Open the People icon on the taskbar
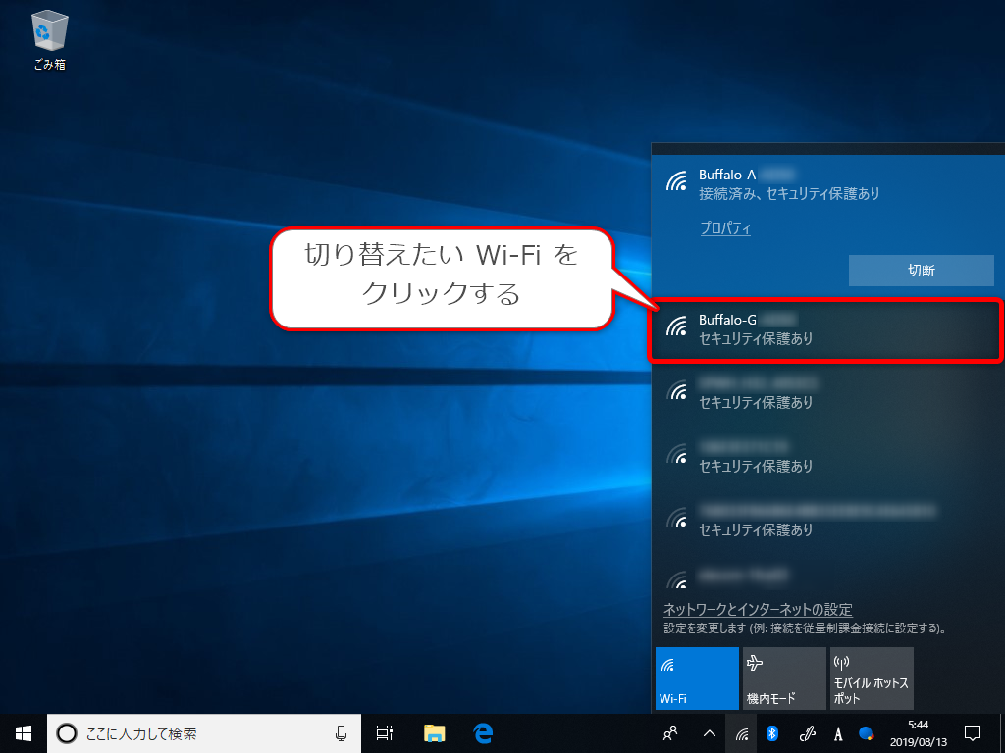The image size is (1005, 753). point(671,732)
